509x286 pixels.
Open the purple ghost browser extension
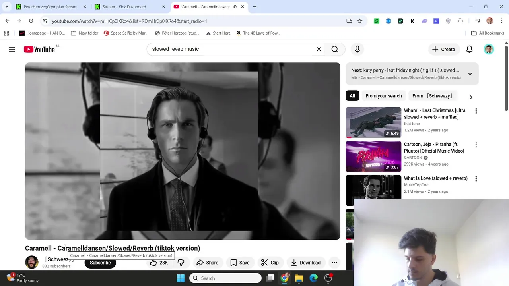[x=424, y=21]
